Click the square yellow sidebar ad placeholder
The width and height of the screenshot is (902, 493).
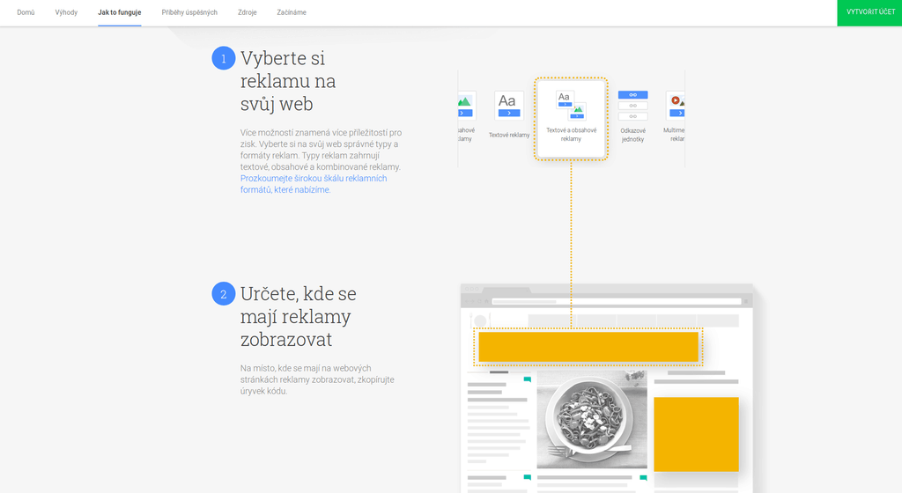coord(696,434)
